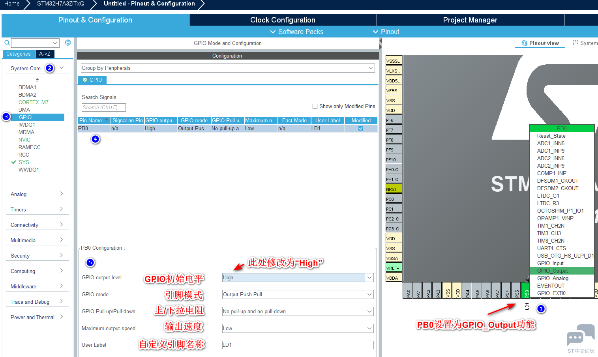Collapse the System Core category

(x=62, y=68)
